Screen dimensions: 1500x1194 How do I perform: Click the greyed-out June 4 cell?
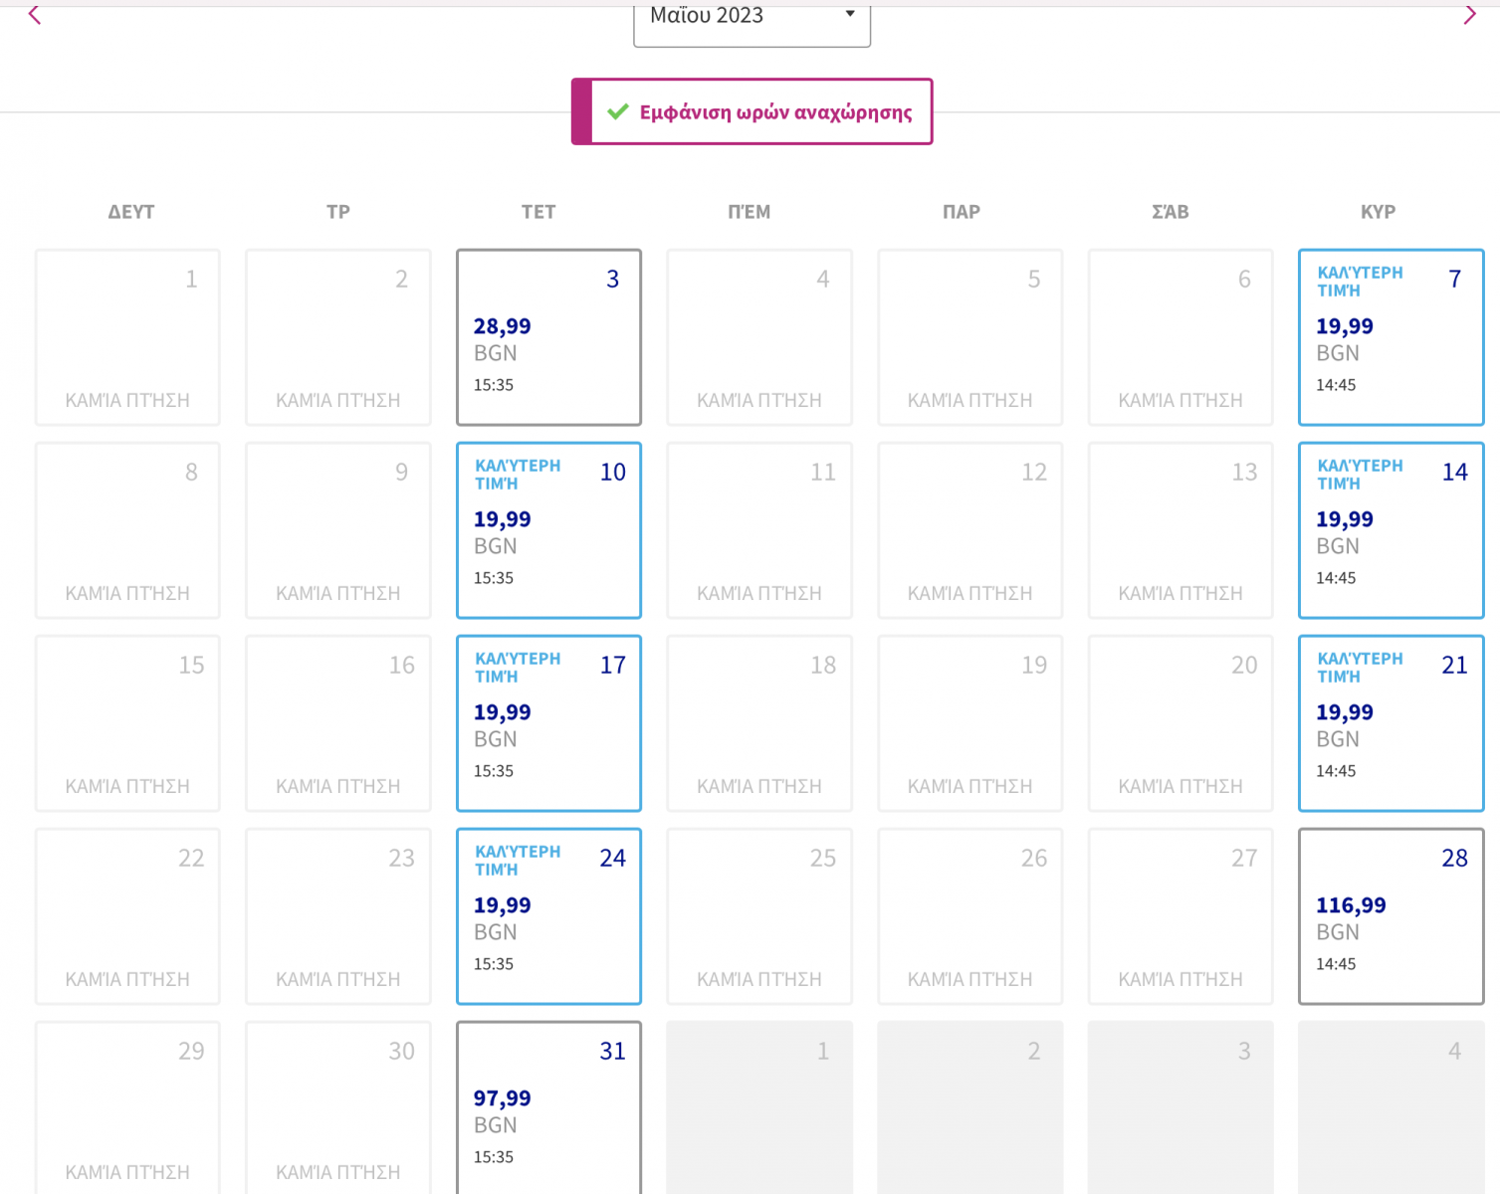click(1391, 1106)
